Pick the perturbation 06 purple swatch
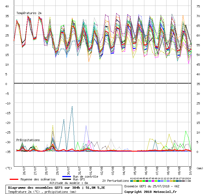 pos(147,181)
